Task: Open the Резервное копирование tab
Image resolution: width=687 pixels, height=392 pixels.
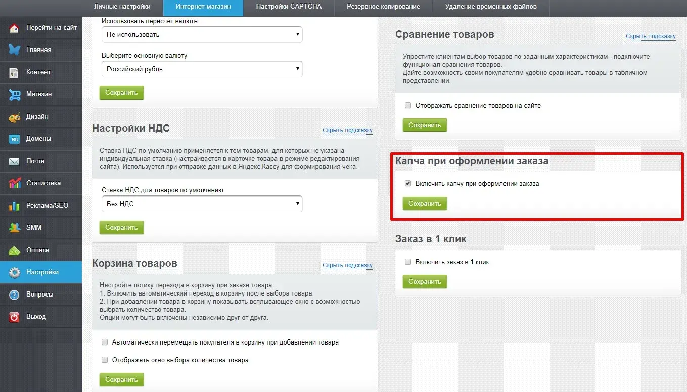Action: [x=383, y=7]
